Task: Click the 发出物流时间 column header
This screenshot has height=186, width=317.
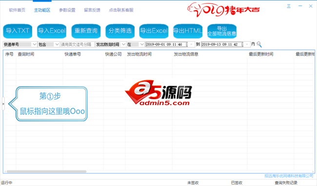Action: (139, 54)
